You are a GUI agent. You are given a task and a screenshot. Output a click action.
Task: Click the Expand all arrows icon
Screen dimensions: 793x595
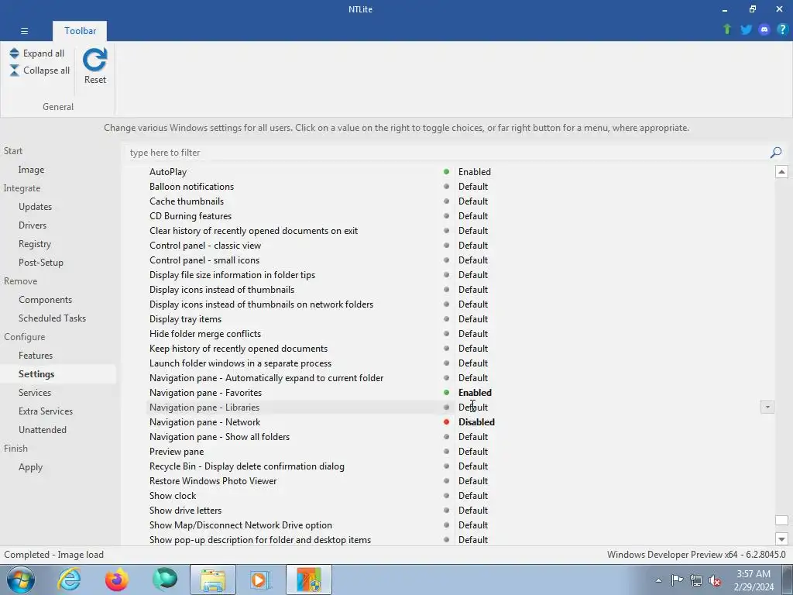click(x=14, y=53)
